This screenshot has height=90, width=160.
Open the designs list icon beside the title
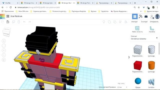[8, 16]
